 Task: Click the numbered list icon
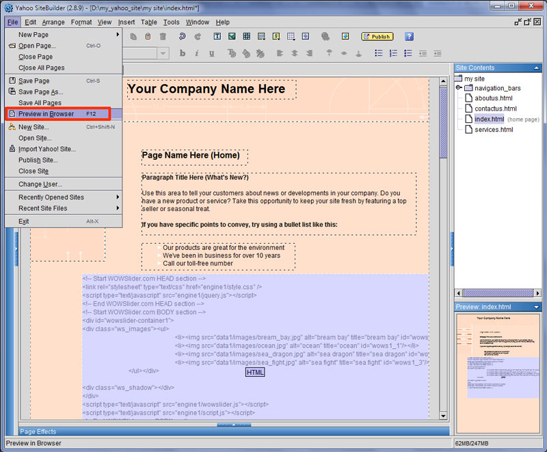click(x=393, y=53)
